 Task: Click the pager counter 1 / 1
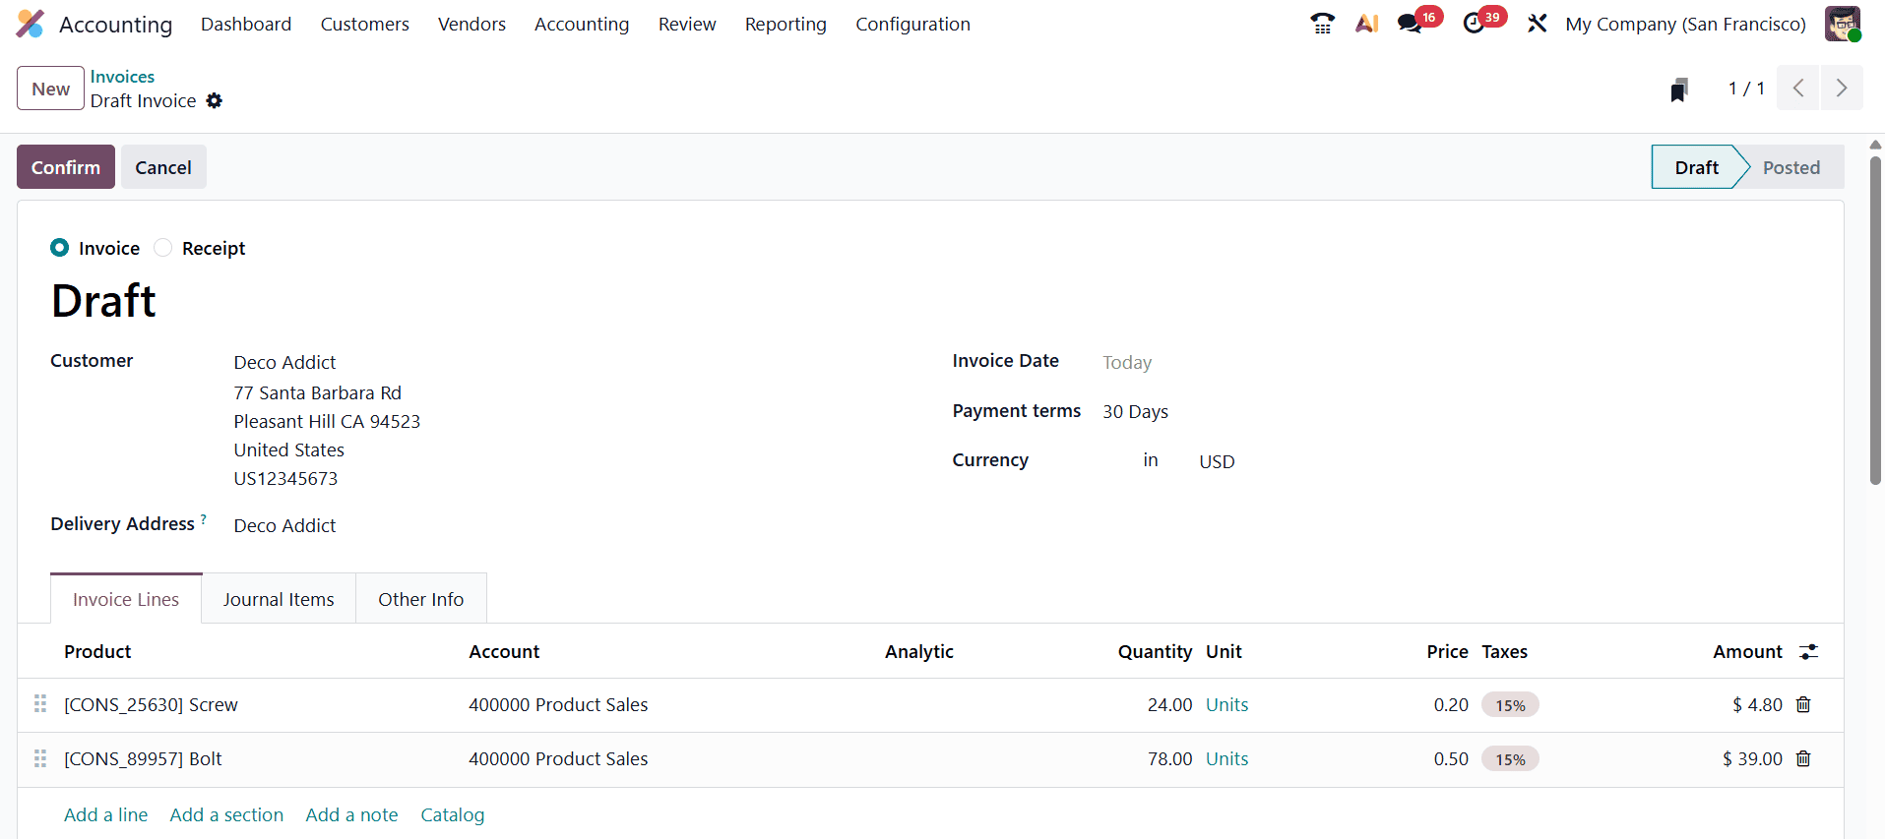1746,89
